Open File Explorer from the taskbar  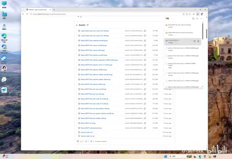(x=210, y=156)
